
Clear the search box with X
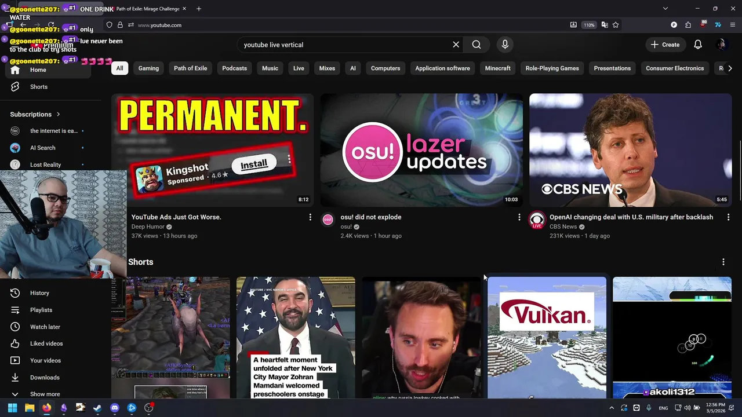[x=456, y=45]
